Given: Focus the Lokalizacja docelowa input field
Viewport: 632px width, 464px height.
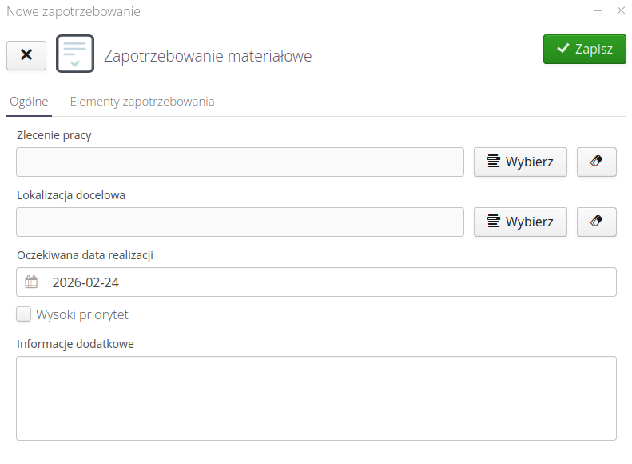Looking at the screenshot, I should [240, 222].
